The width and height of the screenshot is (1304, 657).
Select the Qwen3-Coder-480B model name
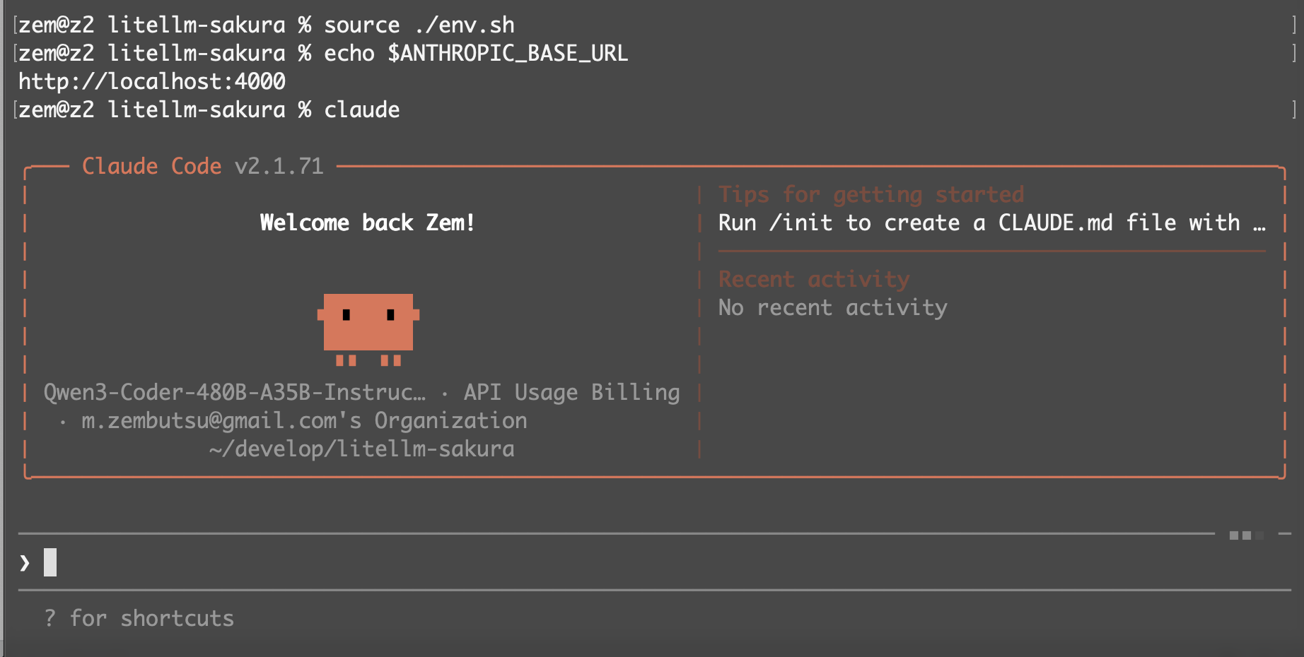234,393
